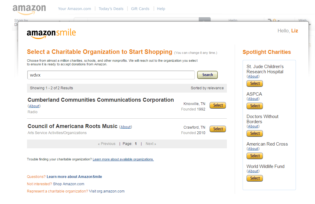Select Council of Americana Roots Music
Screen dimensions: 315x204
[218, 129]
